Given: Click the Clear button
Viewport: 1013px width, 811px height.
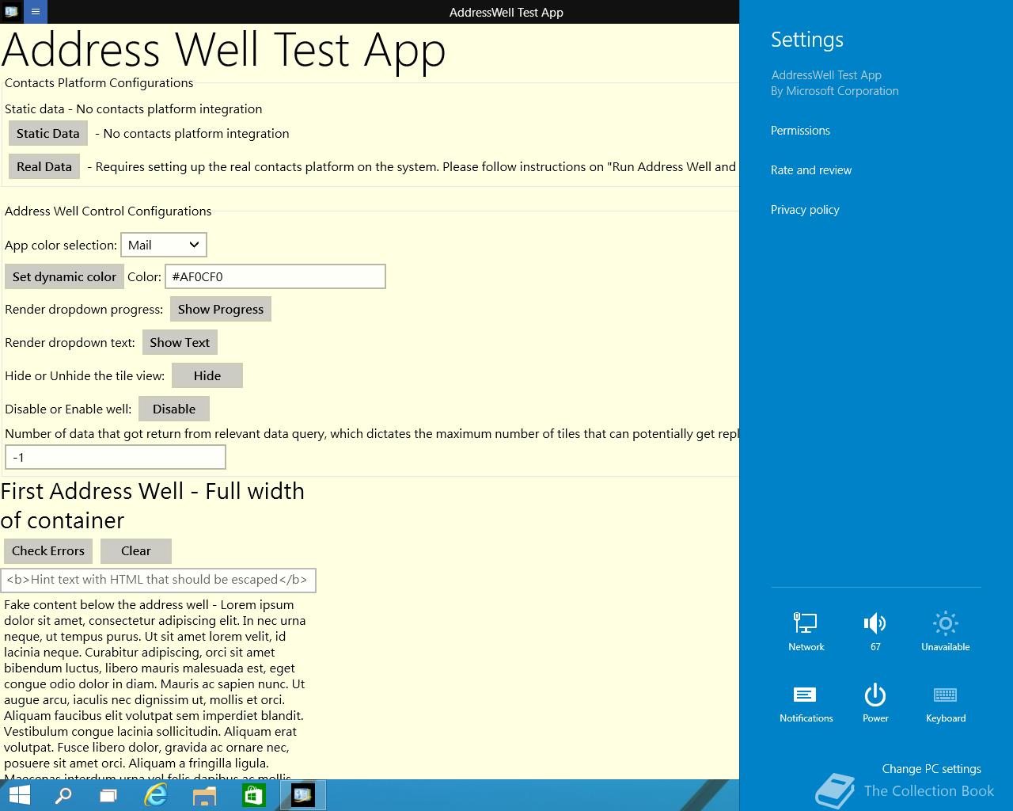Looking at the screenshot, I should [136, 550].
